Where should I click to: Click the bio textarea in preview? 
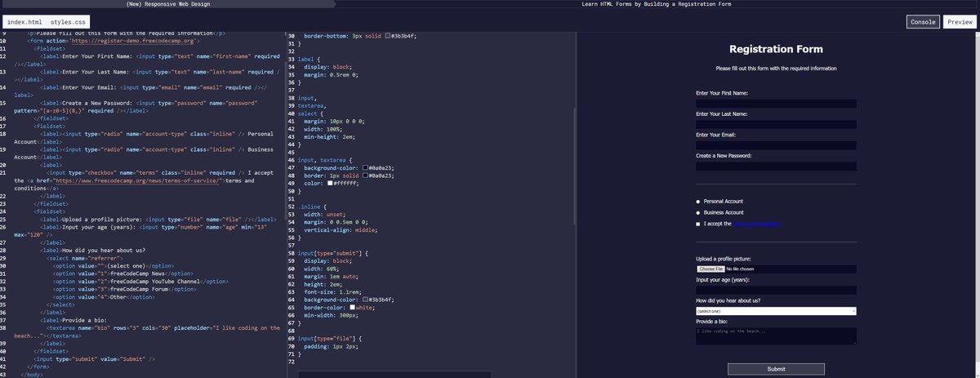coord(776,336)
